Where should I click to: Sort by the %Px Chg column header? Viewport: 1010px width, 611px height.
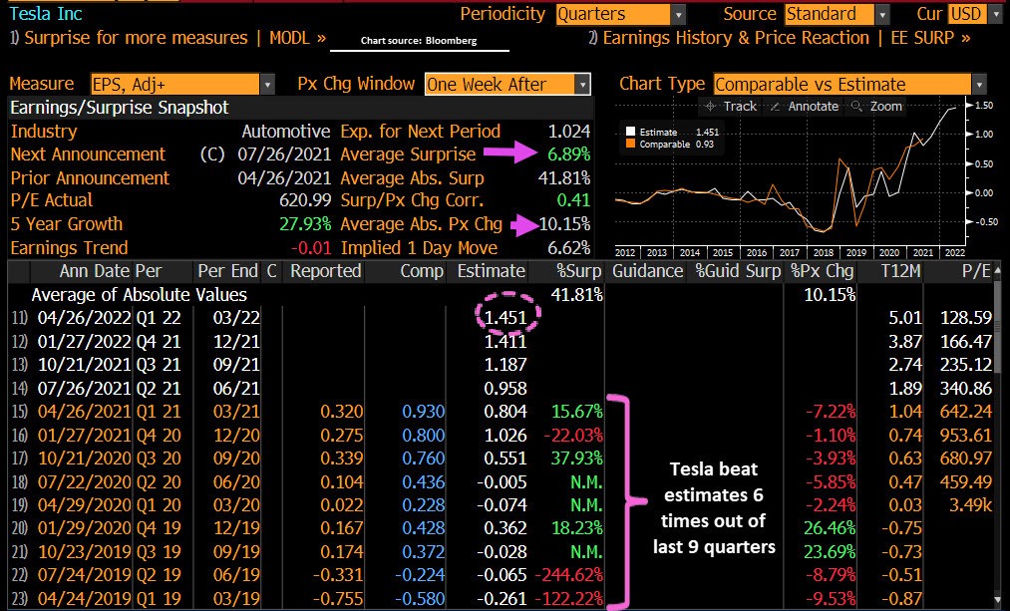[x=823, y=271]
